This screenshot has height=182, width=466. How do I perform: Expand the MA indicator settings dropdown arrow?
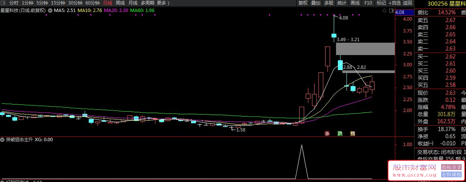(50, 10)
